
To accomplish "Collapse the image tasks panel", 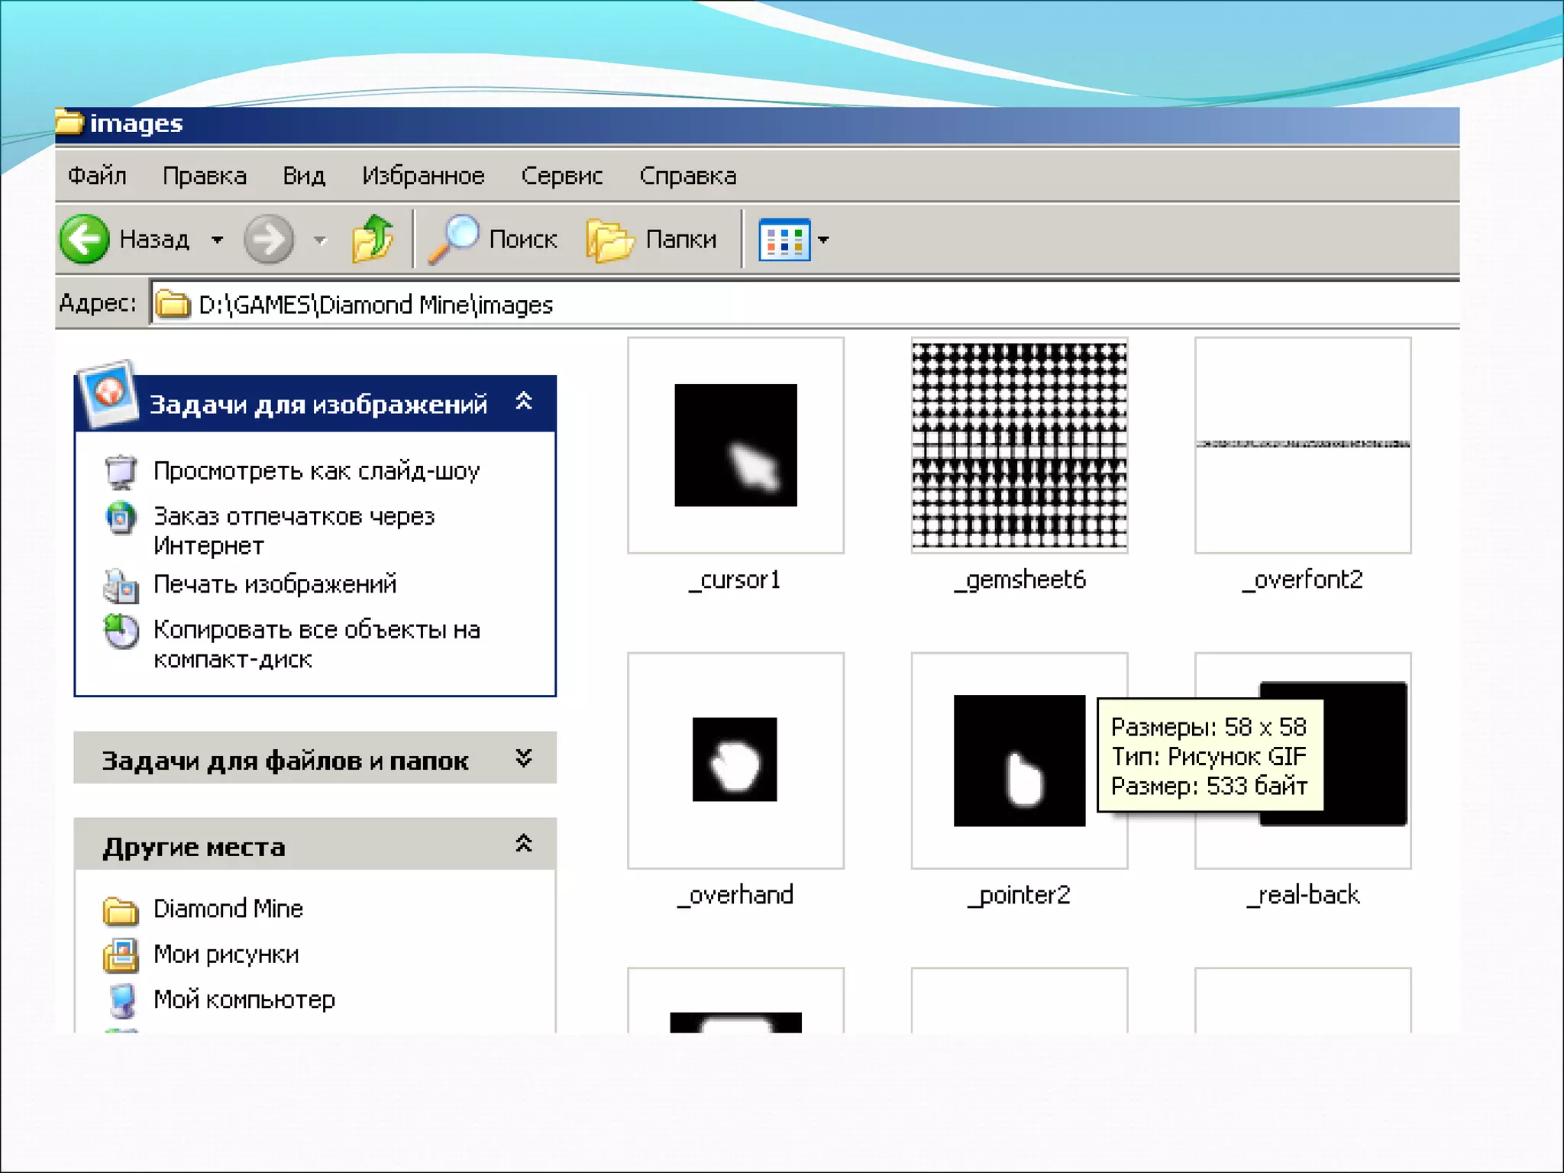I will [524, 402].
